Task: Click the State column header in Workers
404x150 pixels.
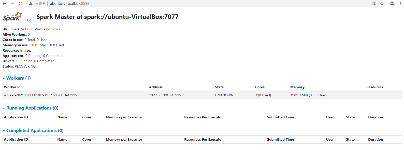Action: pos(219,87)
